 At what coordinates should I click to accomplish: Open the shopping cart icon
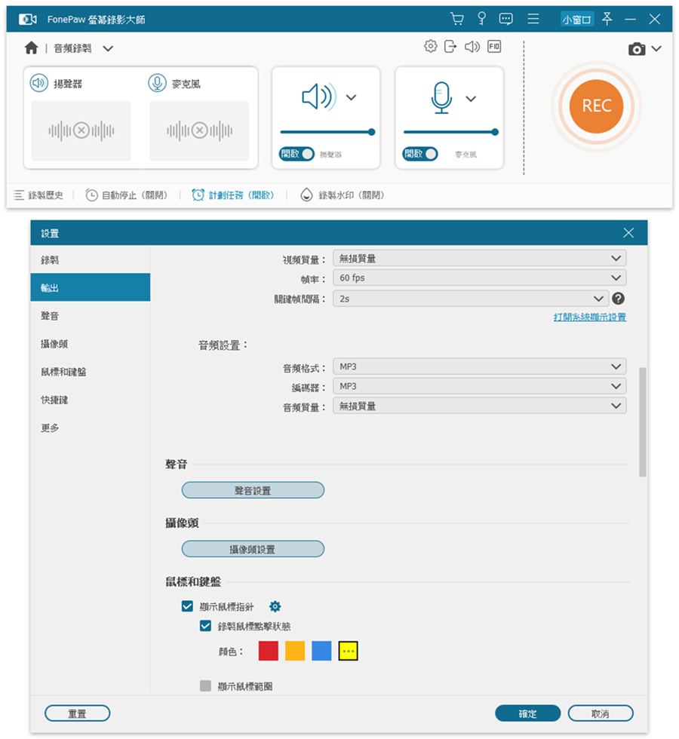coord(457,19)
